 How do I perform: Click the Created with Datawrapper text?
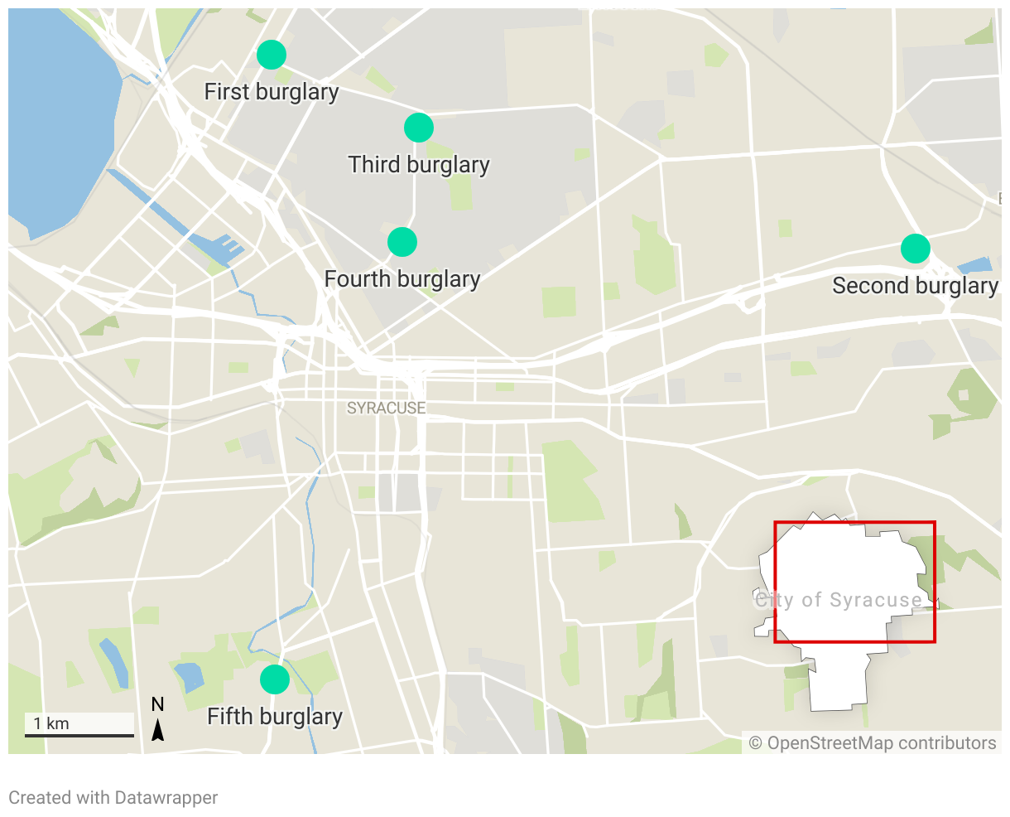[113, 798]
